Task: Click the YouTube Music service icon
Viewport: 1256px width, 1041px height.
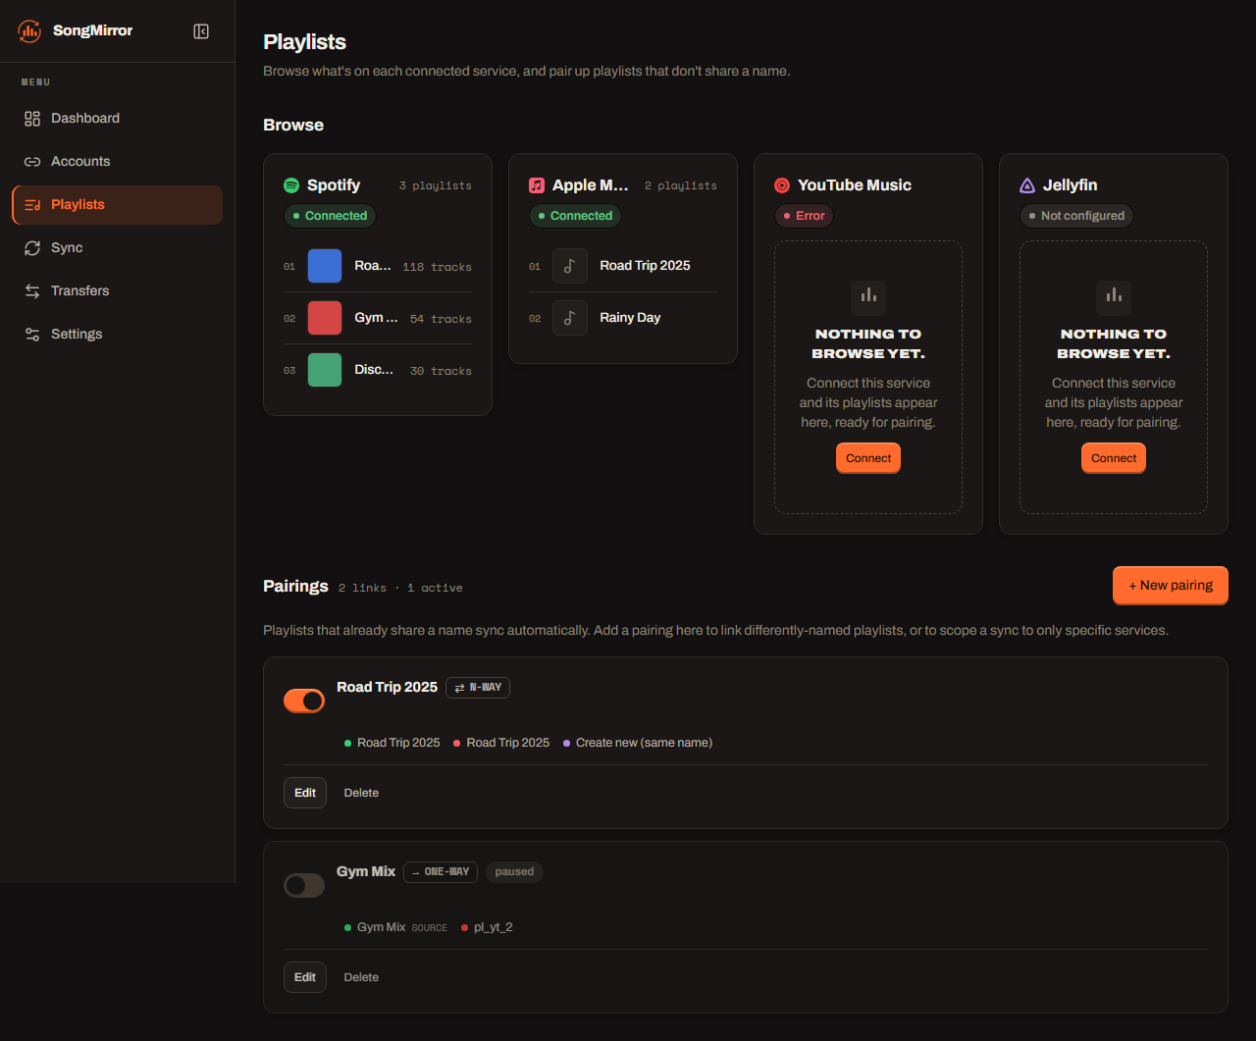Action: pyautogui.click(x=782, y=185)
